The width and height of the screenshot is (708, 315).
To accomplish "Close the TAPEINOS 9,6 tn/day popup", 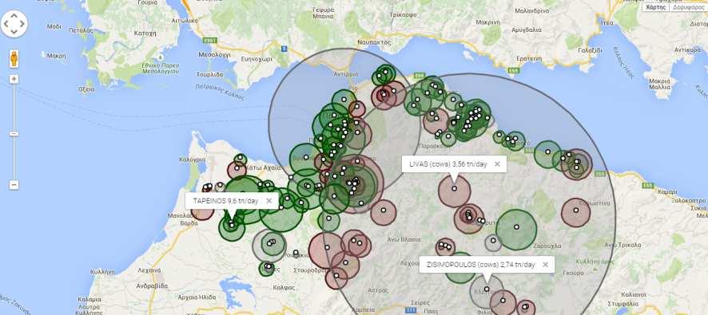I will 269,201.
